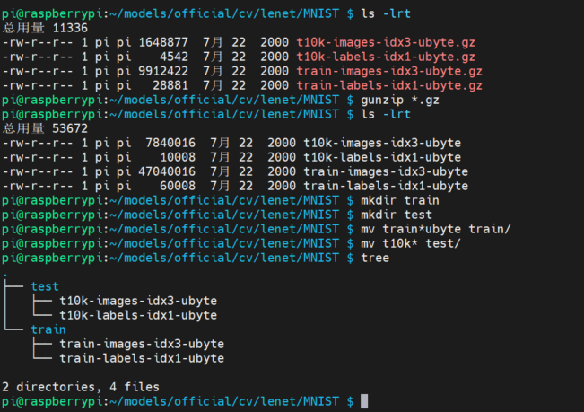Click t10k-images-idx3-ubyte under the test tree node
This screenshot has width=584, height=412.
pyautogui.click(x=138, y=301)
